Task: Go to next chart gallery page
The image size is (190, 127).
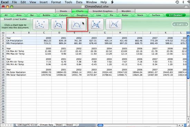Action: [x=186, y=25]
